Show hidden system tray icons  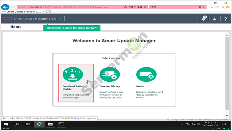(183, 124)
